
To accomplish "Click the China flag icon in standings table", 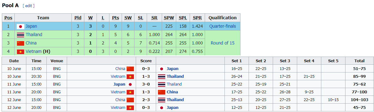I will pyautogui.click(x=20, y=43).
